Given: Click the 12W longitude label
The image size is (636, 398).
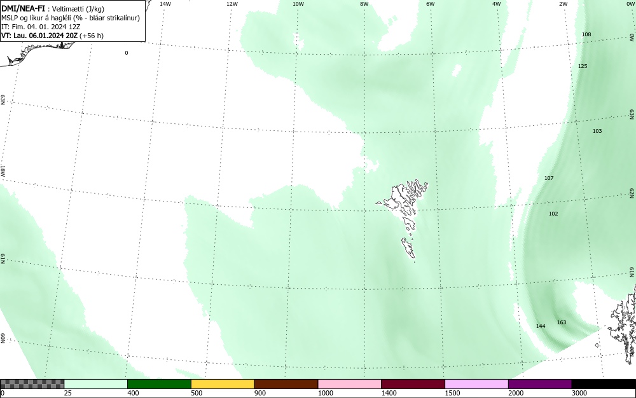Looking at the screenshot, I should point(232,4).
